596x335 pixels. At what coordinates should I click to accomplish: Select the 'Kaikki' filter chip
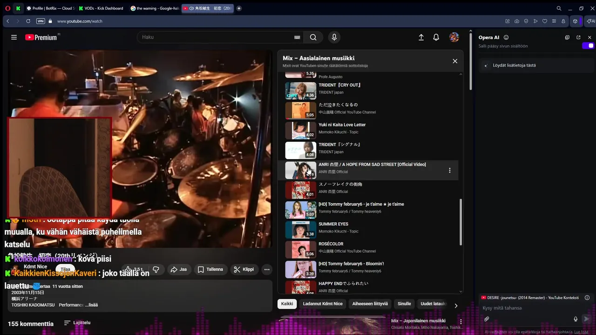pos(287,304)
